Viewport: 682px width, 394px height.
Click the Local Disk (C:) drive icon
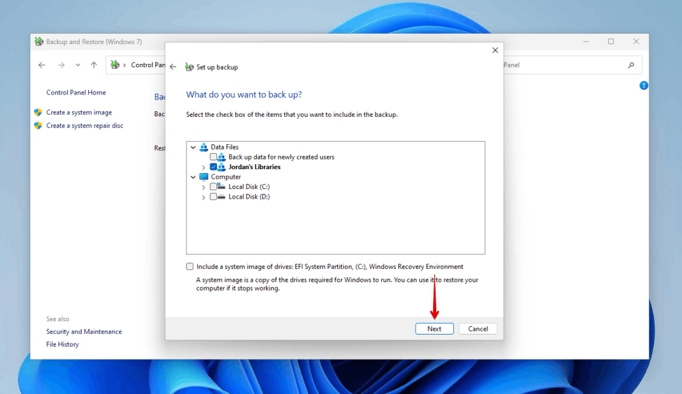point(222,186)
